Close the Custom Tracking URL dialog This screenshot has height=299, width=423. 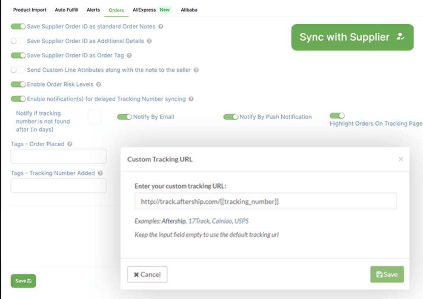(400, 159)
